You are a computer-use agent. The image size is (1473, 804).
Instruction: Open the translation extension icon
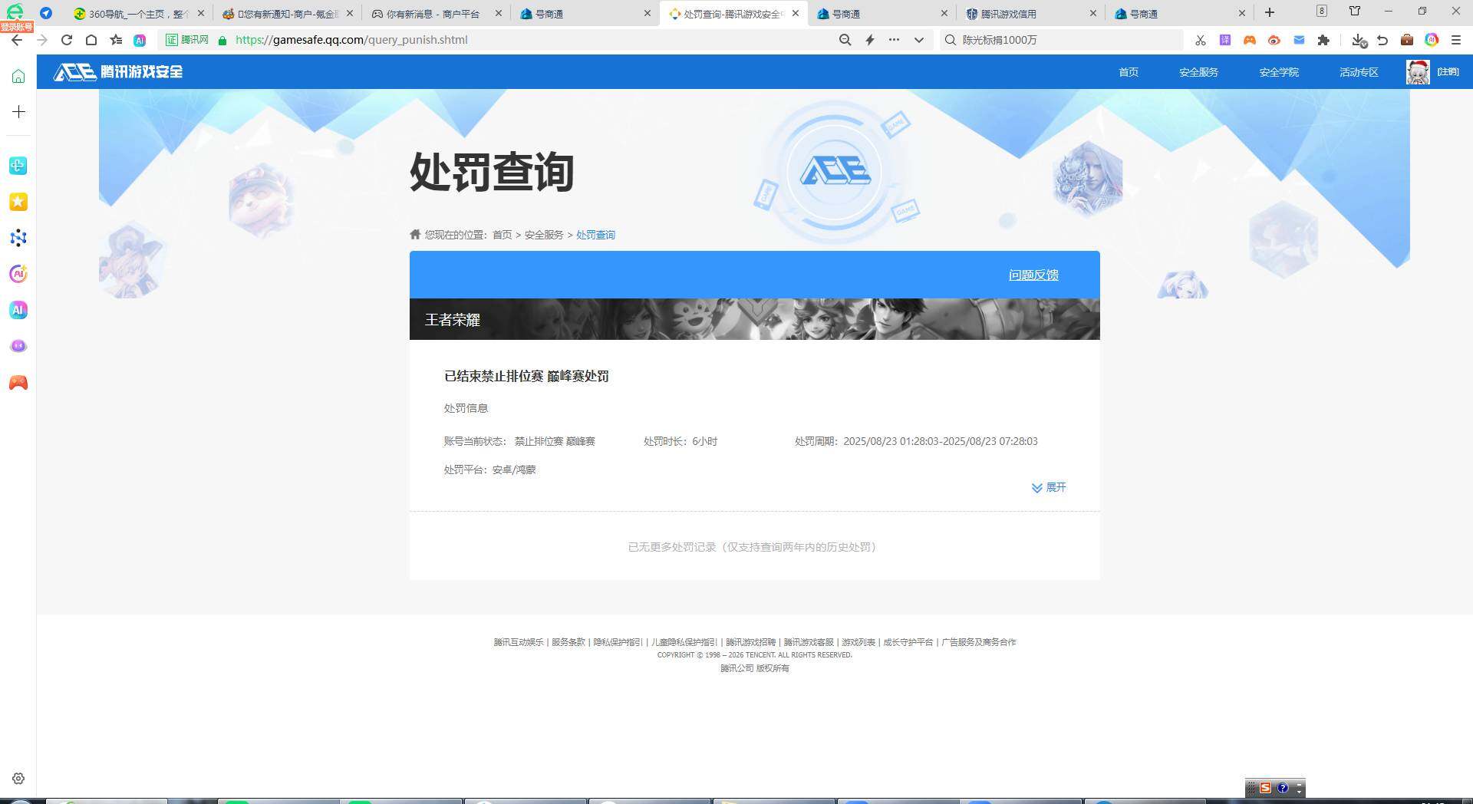(x=1224, y=40)
